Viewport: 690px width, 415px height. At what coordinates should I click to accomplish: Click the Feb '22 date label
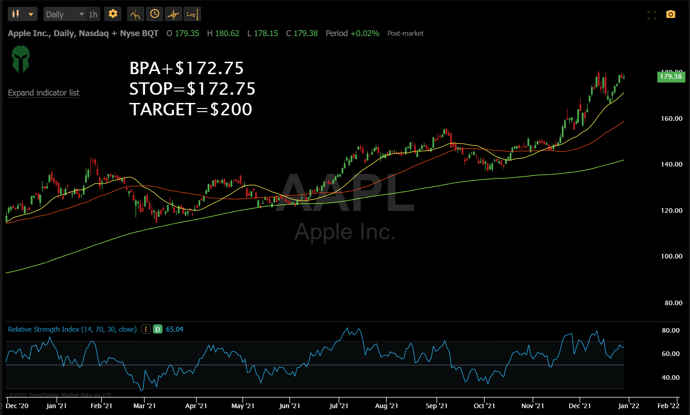(x=668, y=406)
